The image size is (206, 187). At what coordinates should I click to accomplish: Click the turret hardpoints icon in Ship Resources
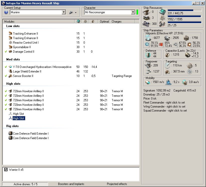point(146,12)
